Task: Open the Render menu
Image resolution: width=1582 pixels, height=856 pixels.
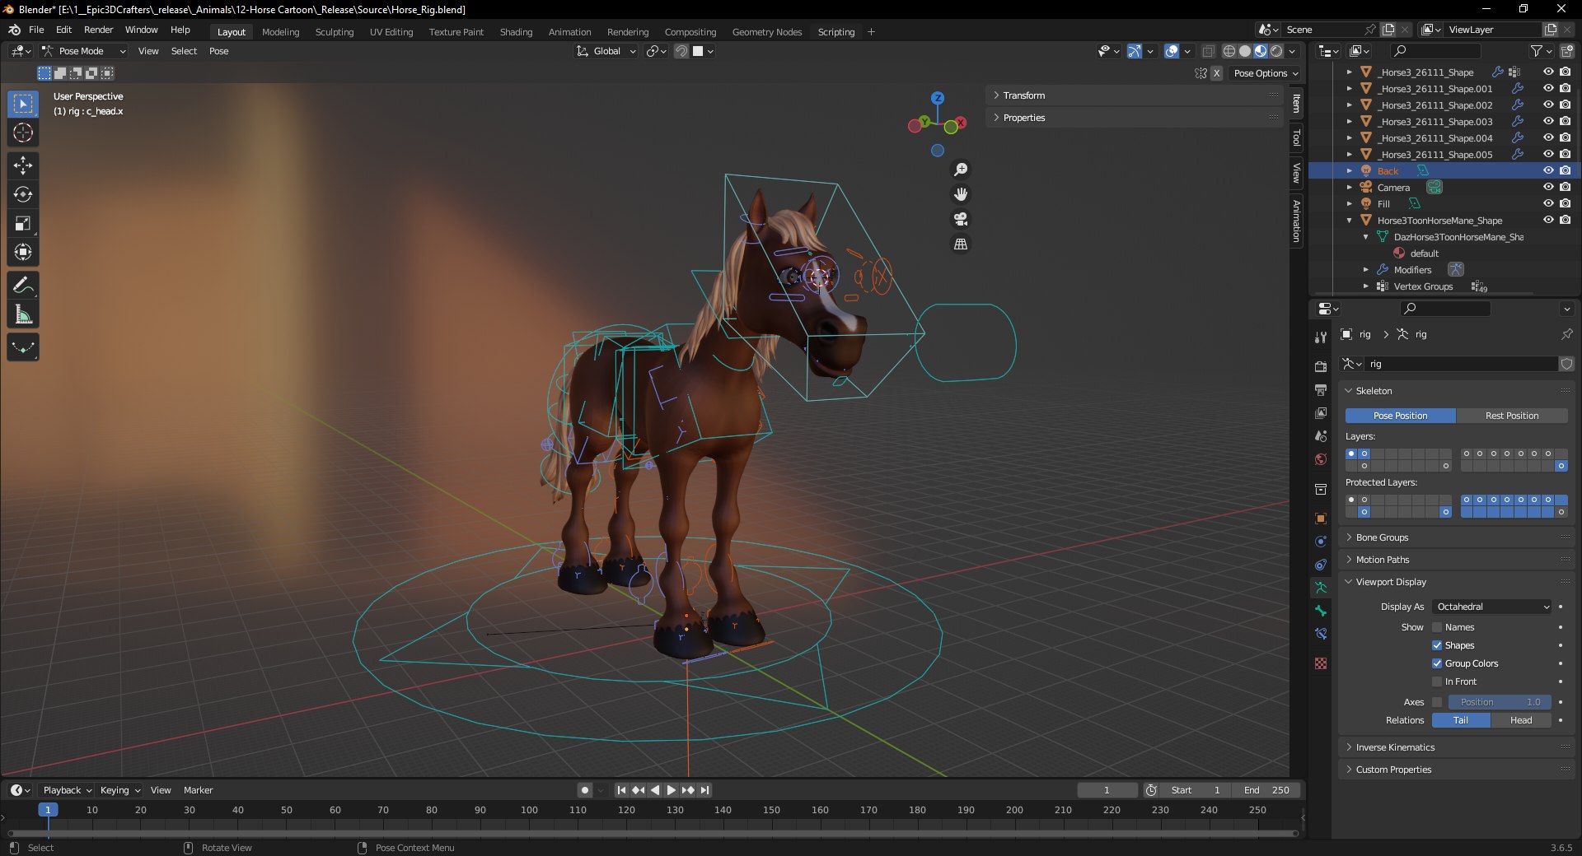Action: pyautogui.click(x=98, y=30)
